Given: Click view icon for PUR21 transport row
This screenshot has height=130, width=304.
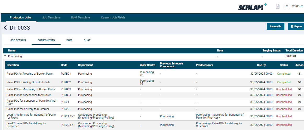Looking at the screenshot, I should (x=299, y=102).
